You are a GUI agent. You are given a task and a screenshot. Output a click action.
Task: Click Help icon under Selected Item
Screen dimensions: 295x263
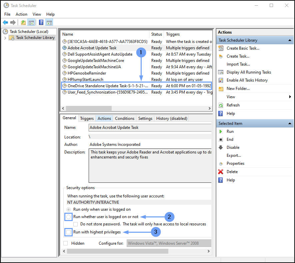point(221,180)
